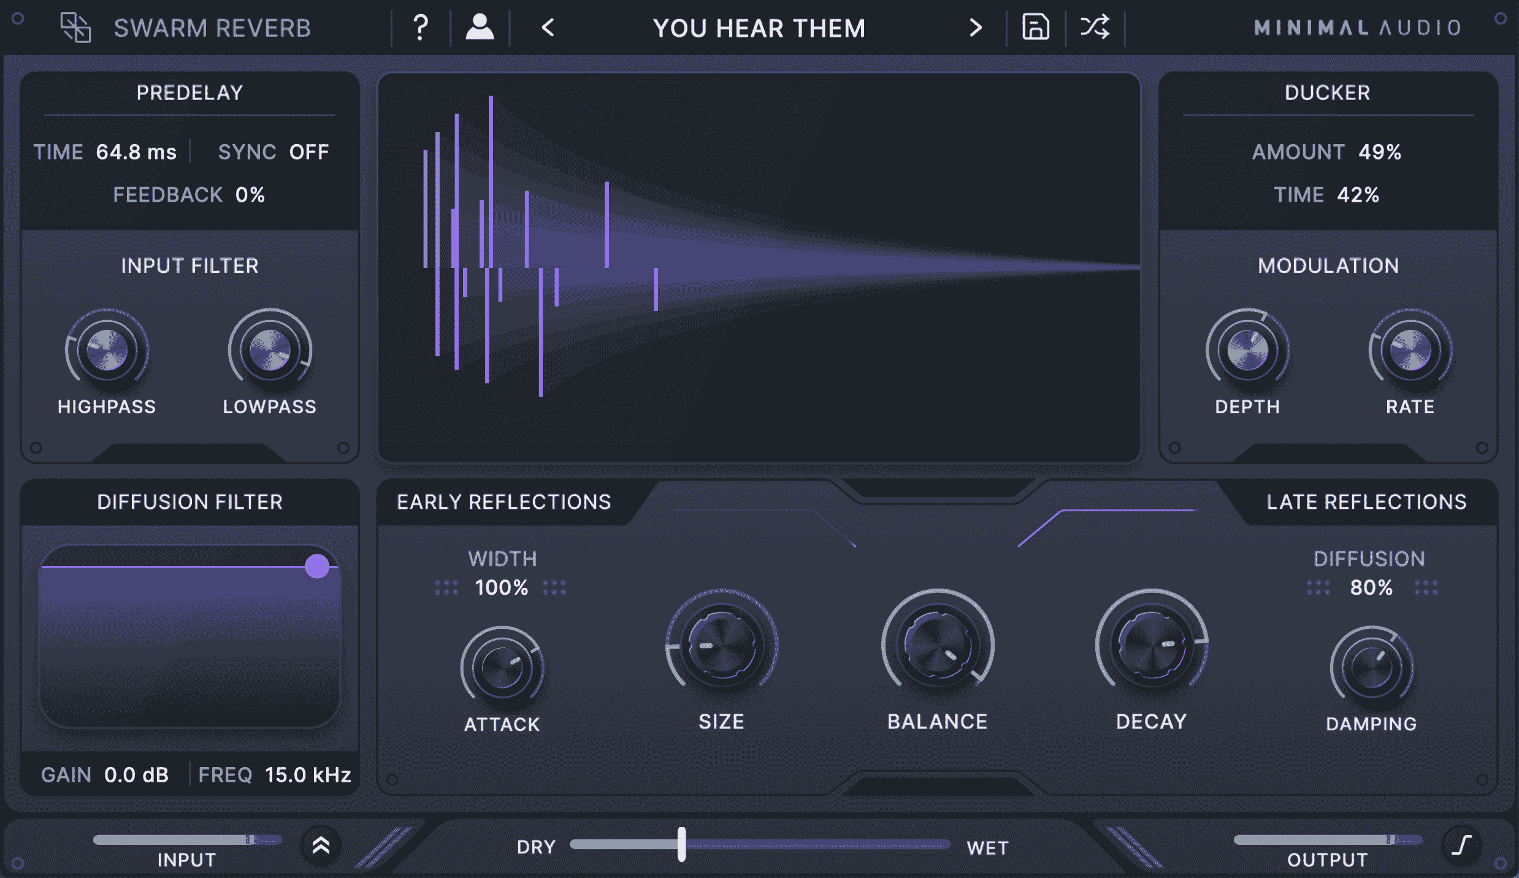The image size is (1519, 878).
Task: Click the Width modulation anchor dots
Action: point(448,587)
